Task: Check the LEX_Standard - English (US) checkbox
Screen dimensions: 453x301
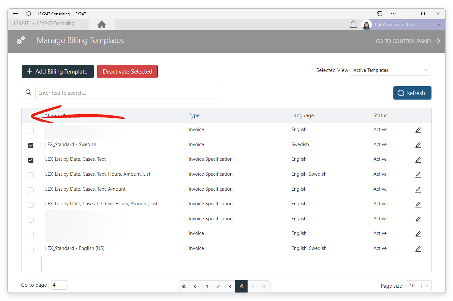Action: (x=31, y=249)
